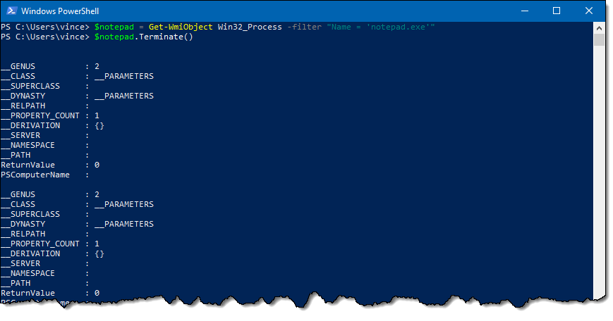Click the scrollbar up arrow
Screen dimensions: 613x321
coord(599,27)
